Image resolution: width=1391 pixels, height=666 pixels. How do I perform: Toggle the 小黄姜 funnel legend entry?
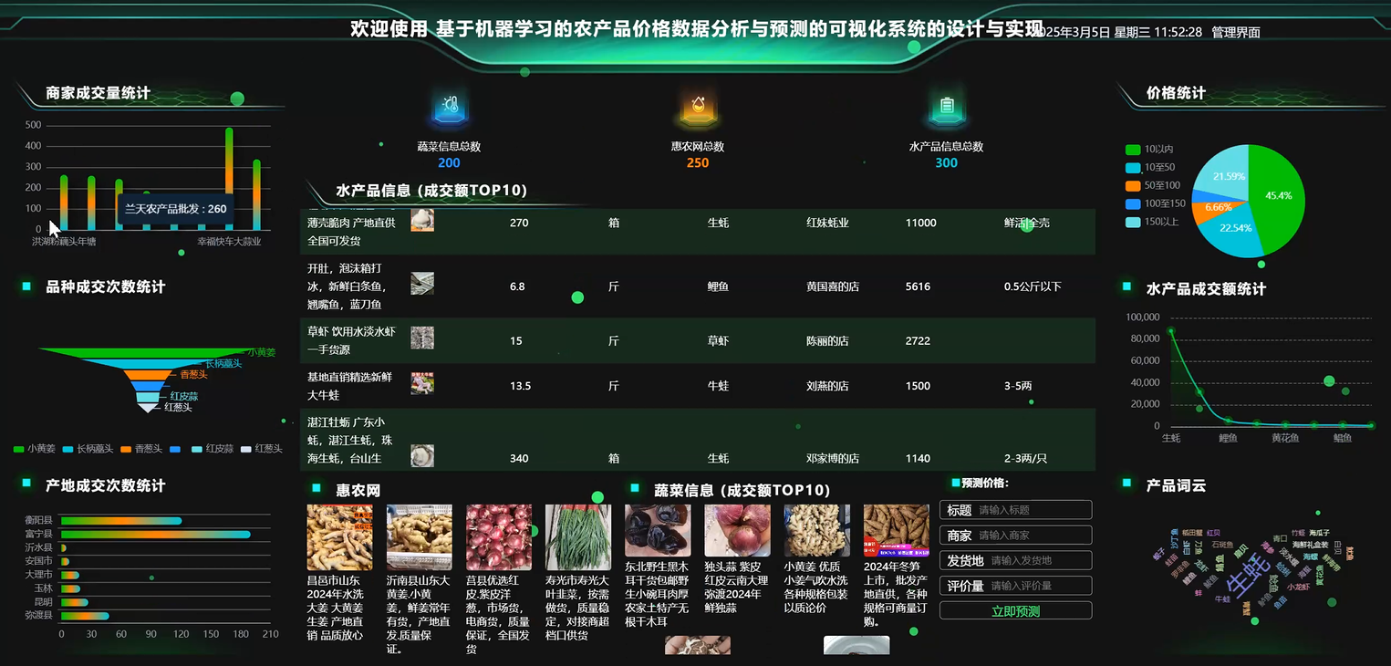tap(35, 449)
